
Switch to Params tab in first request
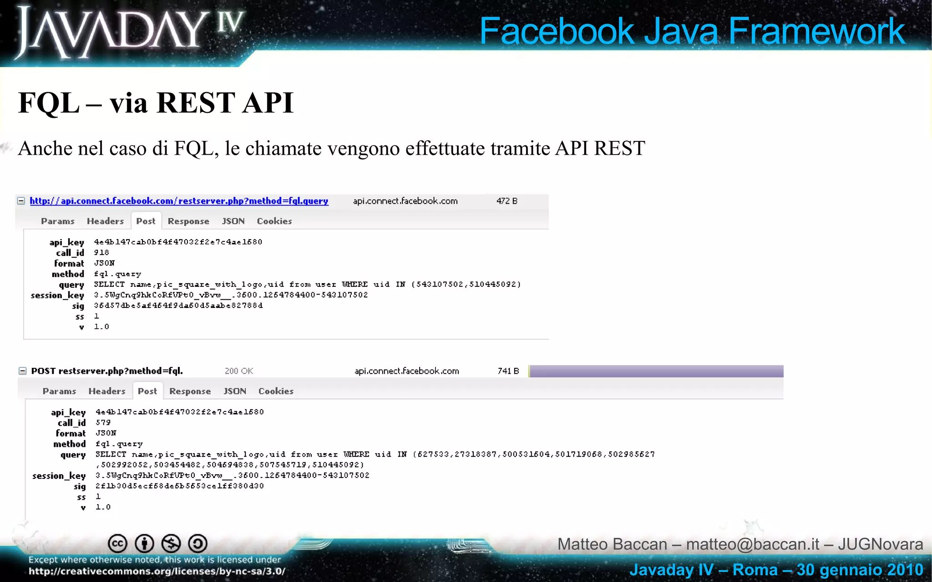pos(58,221)
